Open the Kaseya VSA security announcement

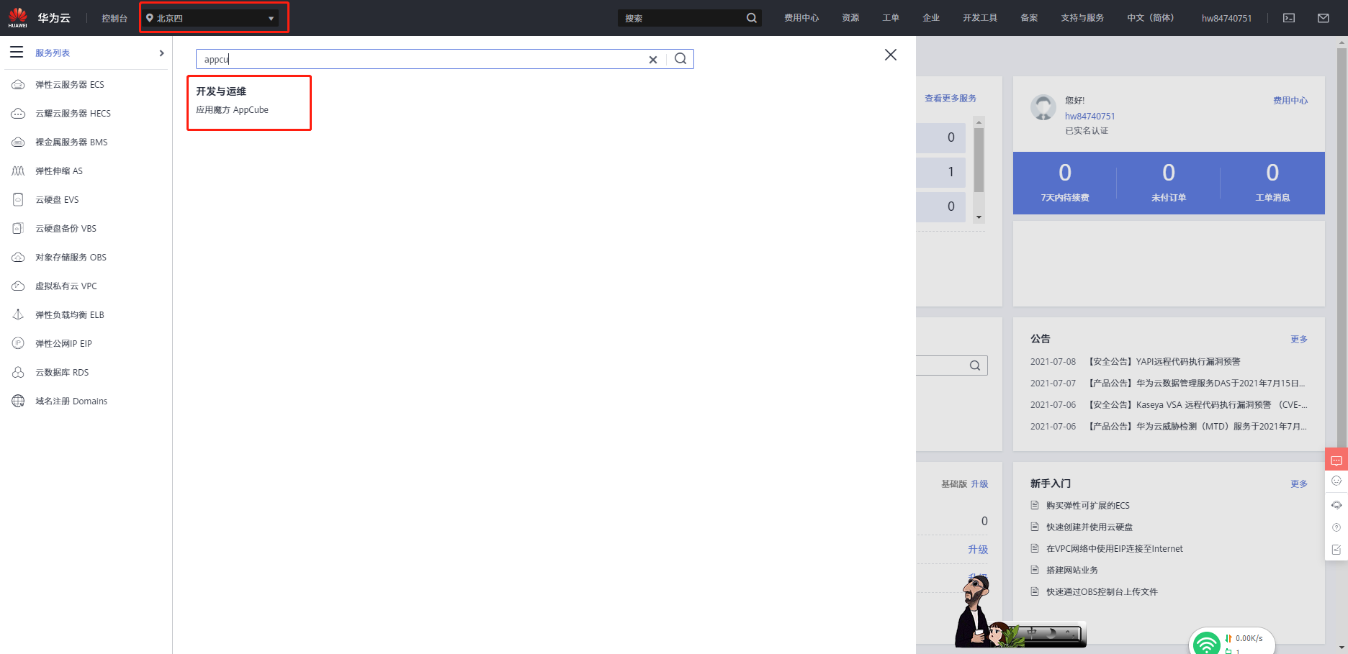[x=1198, y=405]
